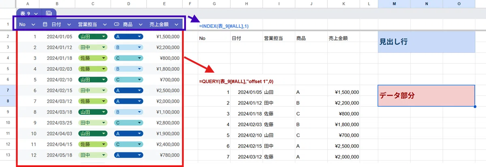
Task: Click date 2024/03/12 in column H
Action: (250, 157)
